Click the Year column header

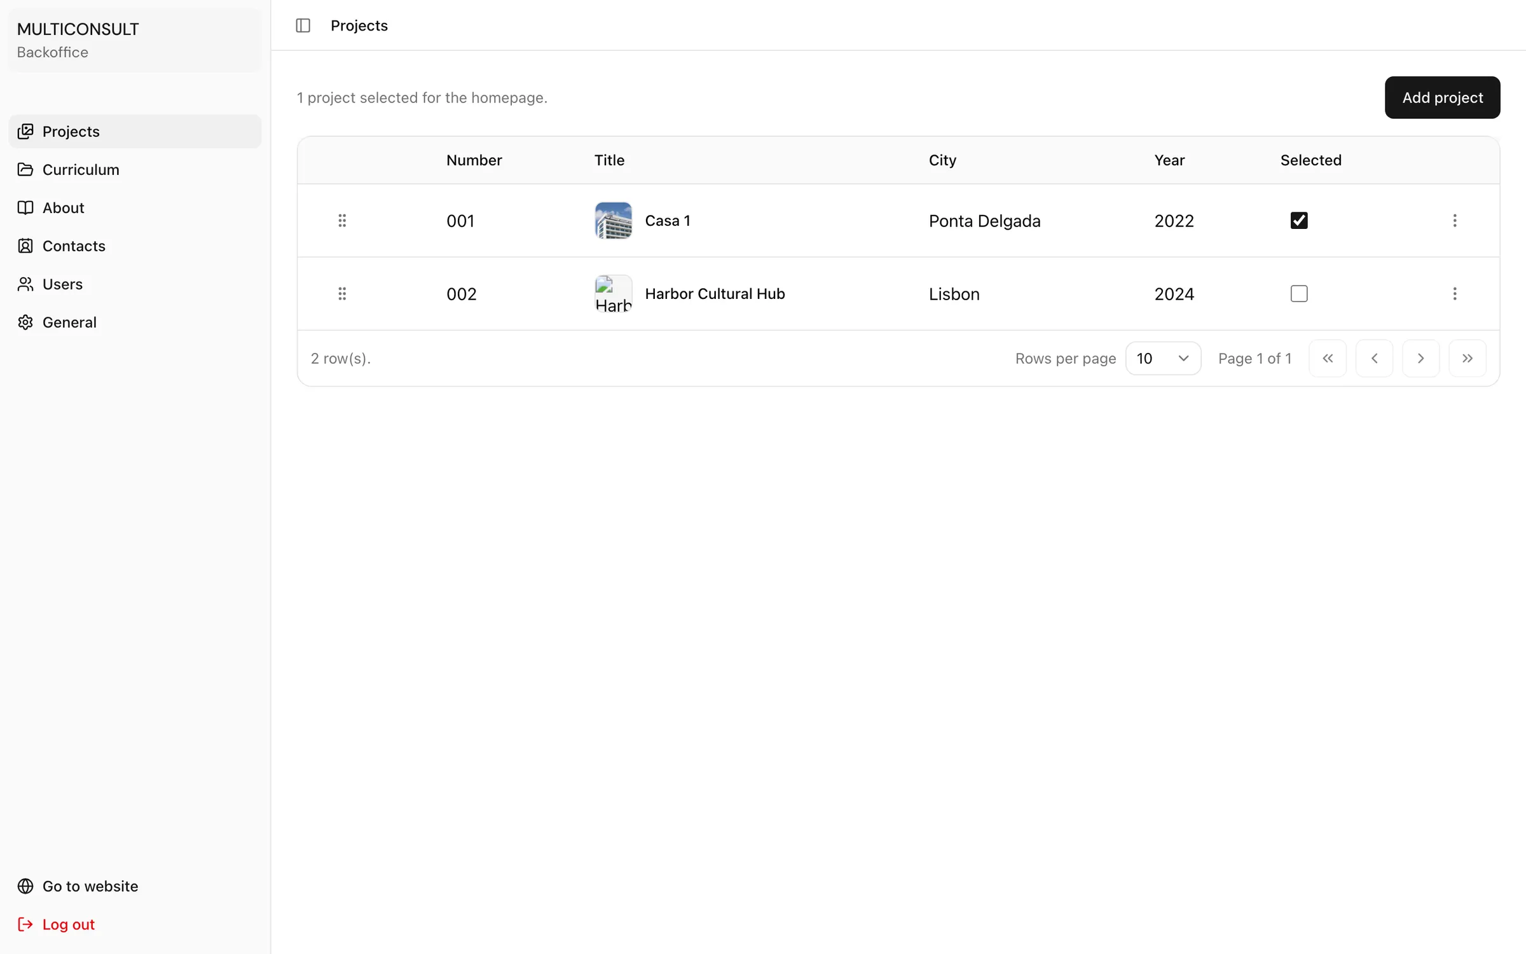point(1169,160)
